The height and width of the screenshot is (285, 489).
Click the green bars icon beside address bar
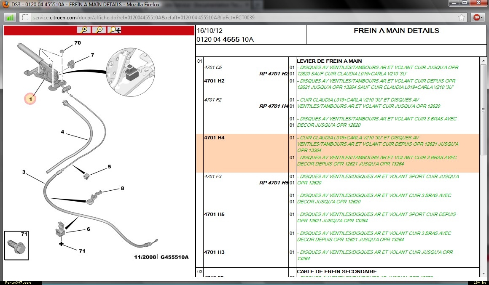click(x=10, y=18)
